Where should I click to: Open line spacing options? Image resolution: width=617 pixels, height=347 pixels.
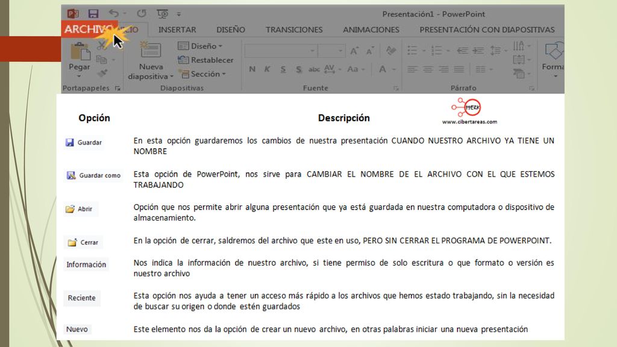tap(495, 51)
